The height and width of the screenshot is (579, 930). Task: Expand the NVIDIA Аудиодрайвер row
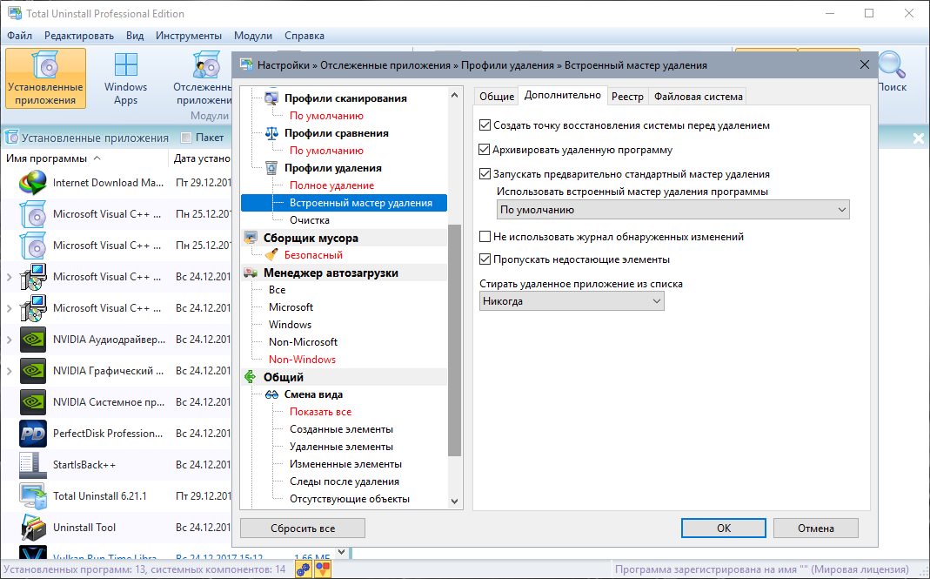point(9,340)
